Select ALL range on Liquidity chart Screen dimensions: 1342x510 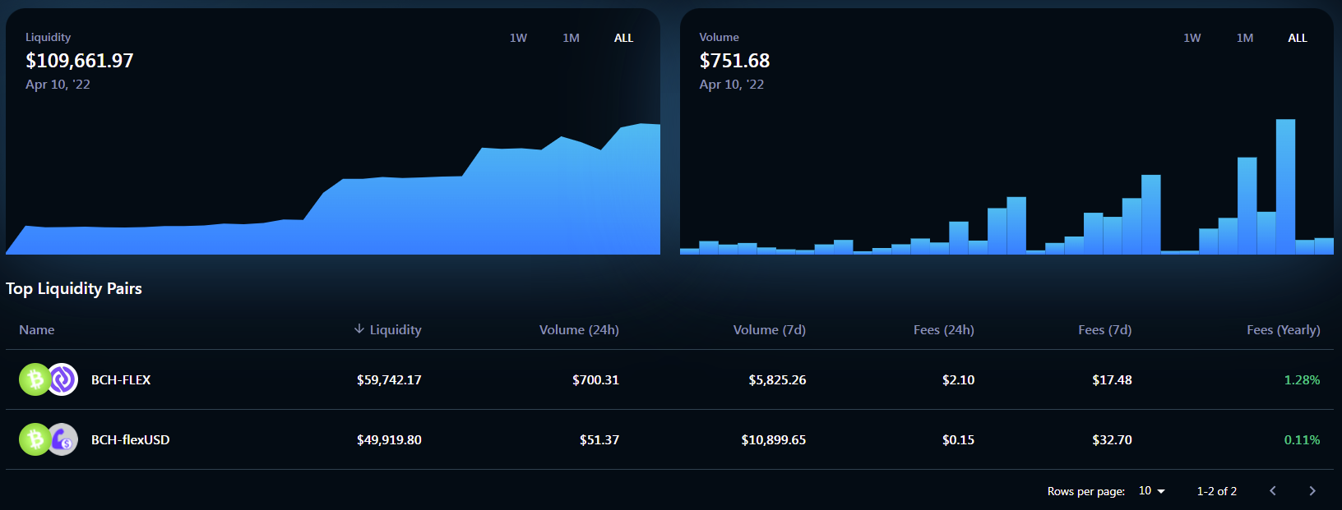click(623, 38)
